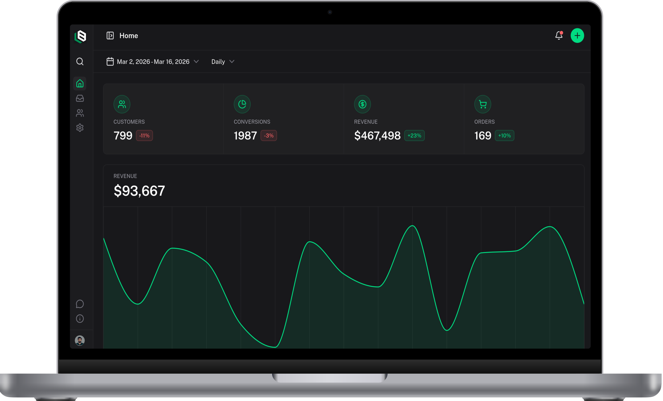Click the Customers stat card
This screenshot has height=401, width=663.
click(x=163, y=119)
